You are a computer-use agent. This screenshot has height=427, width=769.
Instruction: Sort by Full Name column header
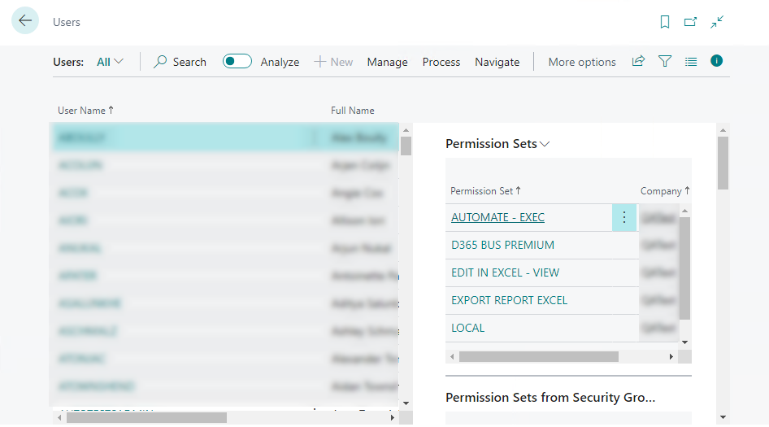point(353,111)
